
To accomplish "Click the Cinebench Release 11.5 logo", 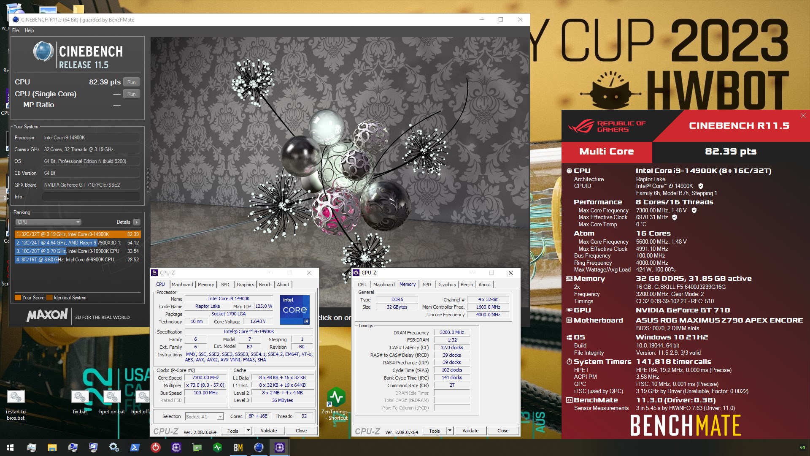I will pyautogui.click(x=78, y=55).
